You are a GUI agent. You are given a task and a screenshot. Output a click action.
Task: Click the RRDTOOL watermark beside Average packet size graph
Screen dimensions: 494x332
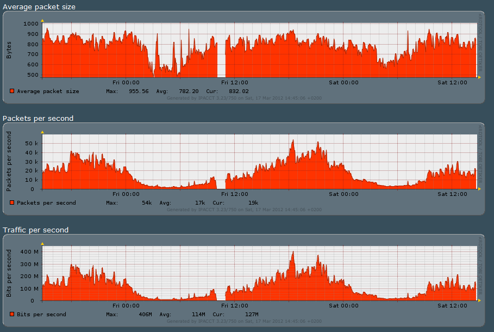point(480,44)
